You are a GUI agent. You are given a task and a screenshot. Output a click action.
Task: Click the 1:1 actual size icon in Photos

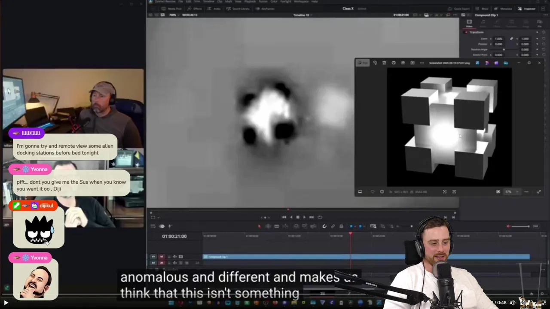[x=498, y=192]
